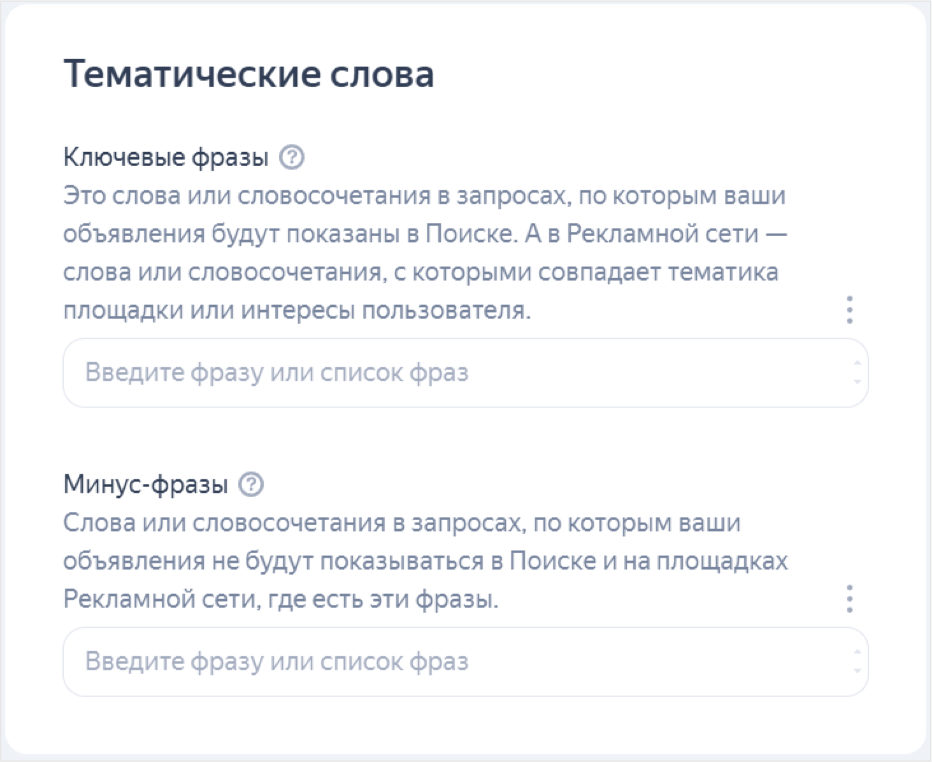Click the line 'площадки или интересы пользователя.'

click(x=297, y=311)
